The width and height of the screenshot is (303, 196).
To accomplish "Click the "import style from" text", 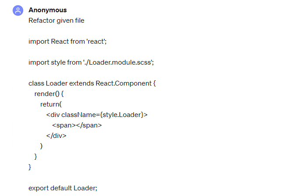I will [55, 62].
